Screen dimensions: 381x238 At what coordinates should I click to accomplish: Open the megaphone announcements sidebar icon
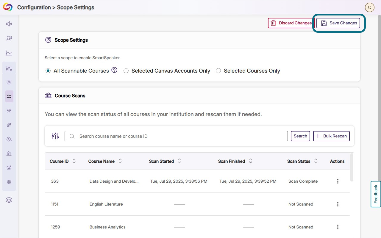point(9,24)
